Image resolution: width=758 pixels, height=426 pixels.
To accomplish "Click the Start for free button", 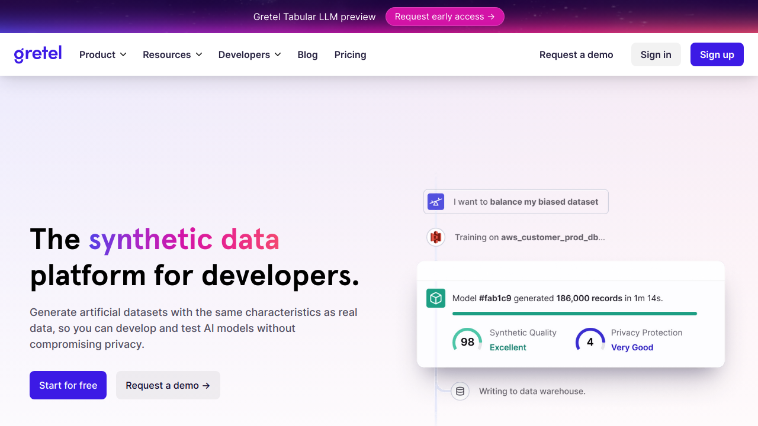I will (x=68, y=385).
